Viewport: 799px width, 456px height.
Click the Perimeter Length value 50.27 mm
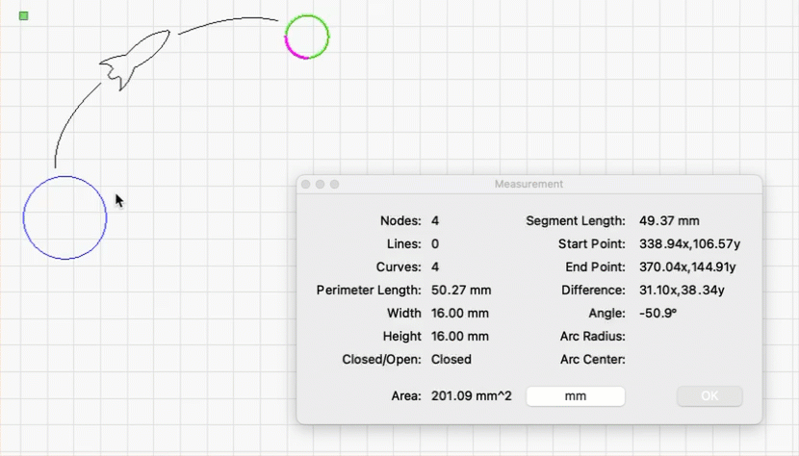461,291
